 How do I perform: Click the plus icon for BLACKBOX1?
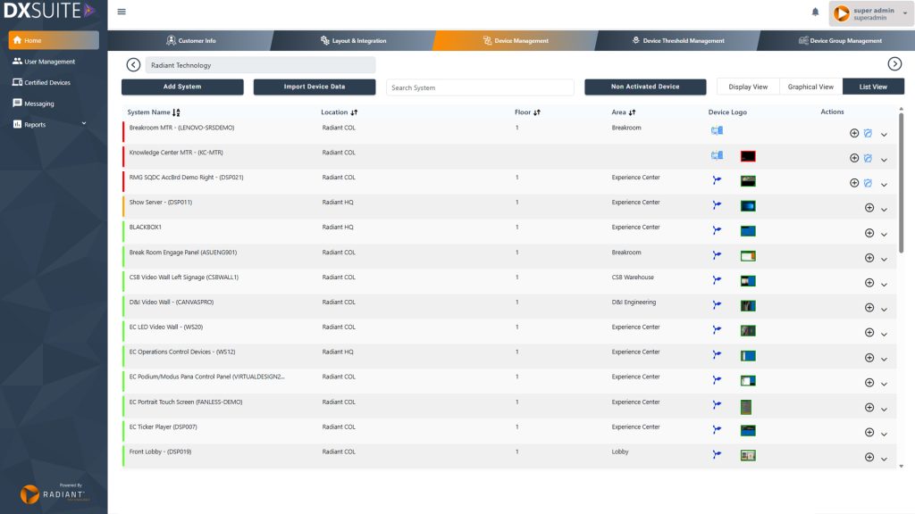[869, 233]
